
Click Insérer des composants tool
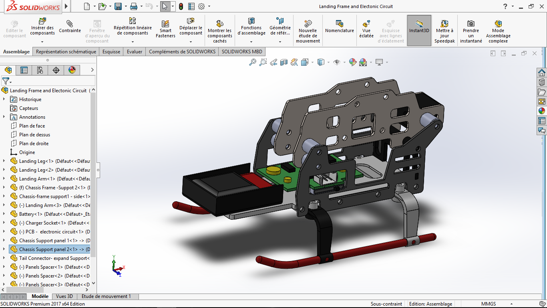pyautogui.click(x=42, y=27)
